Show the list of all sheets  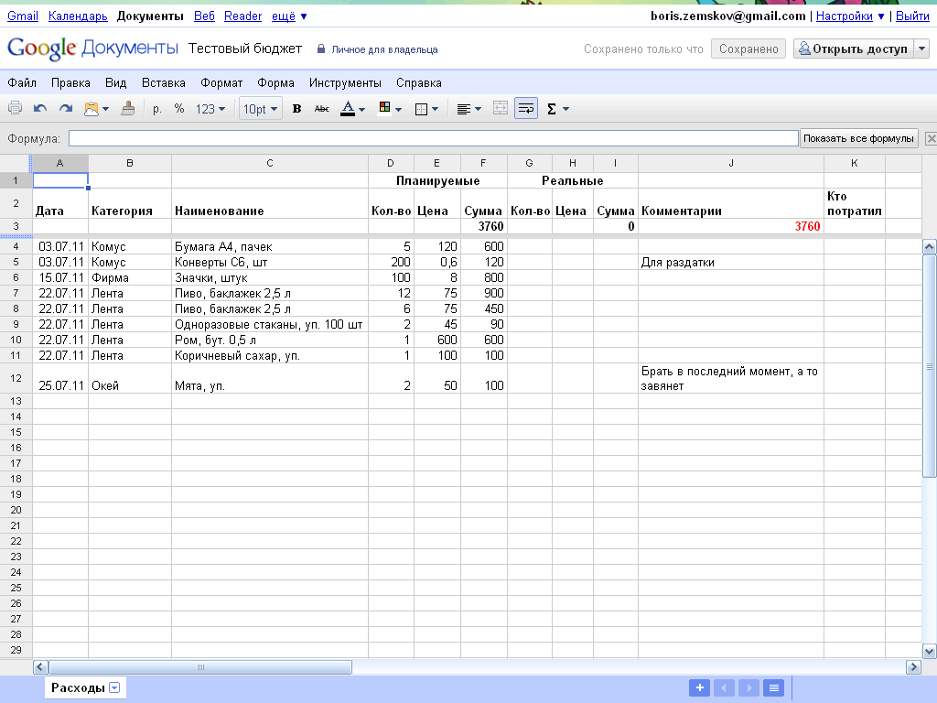point(773,688)
